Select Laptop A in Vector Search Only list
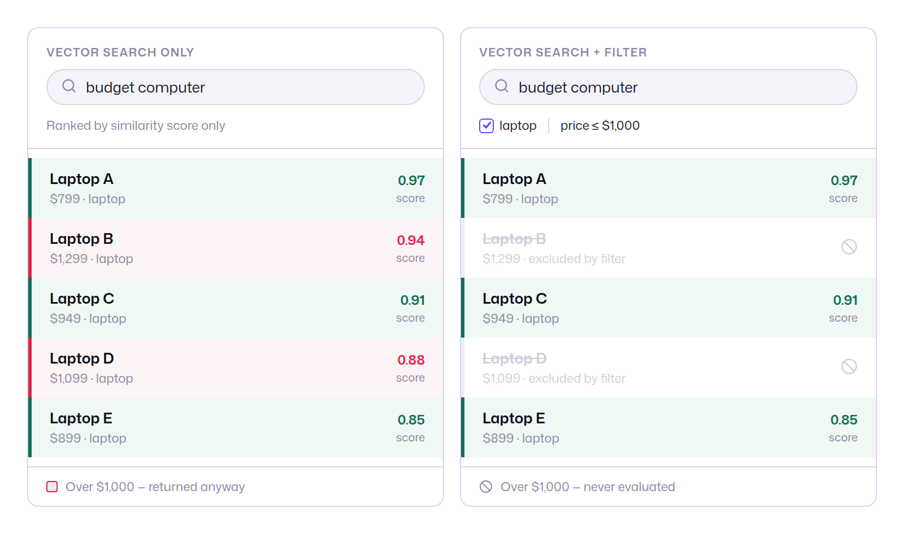This screenshot has width=904, height=534. (236, 188)
